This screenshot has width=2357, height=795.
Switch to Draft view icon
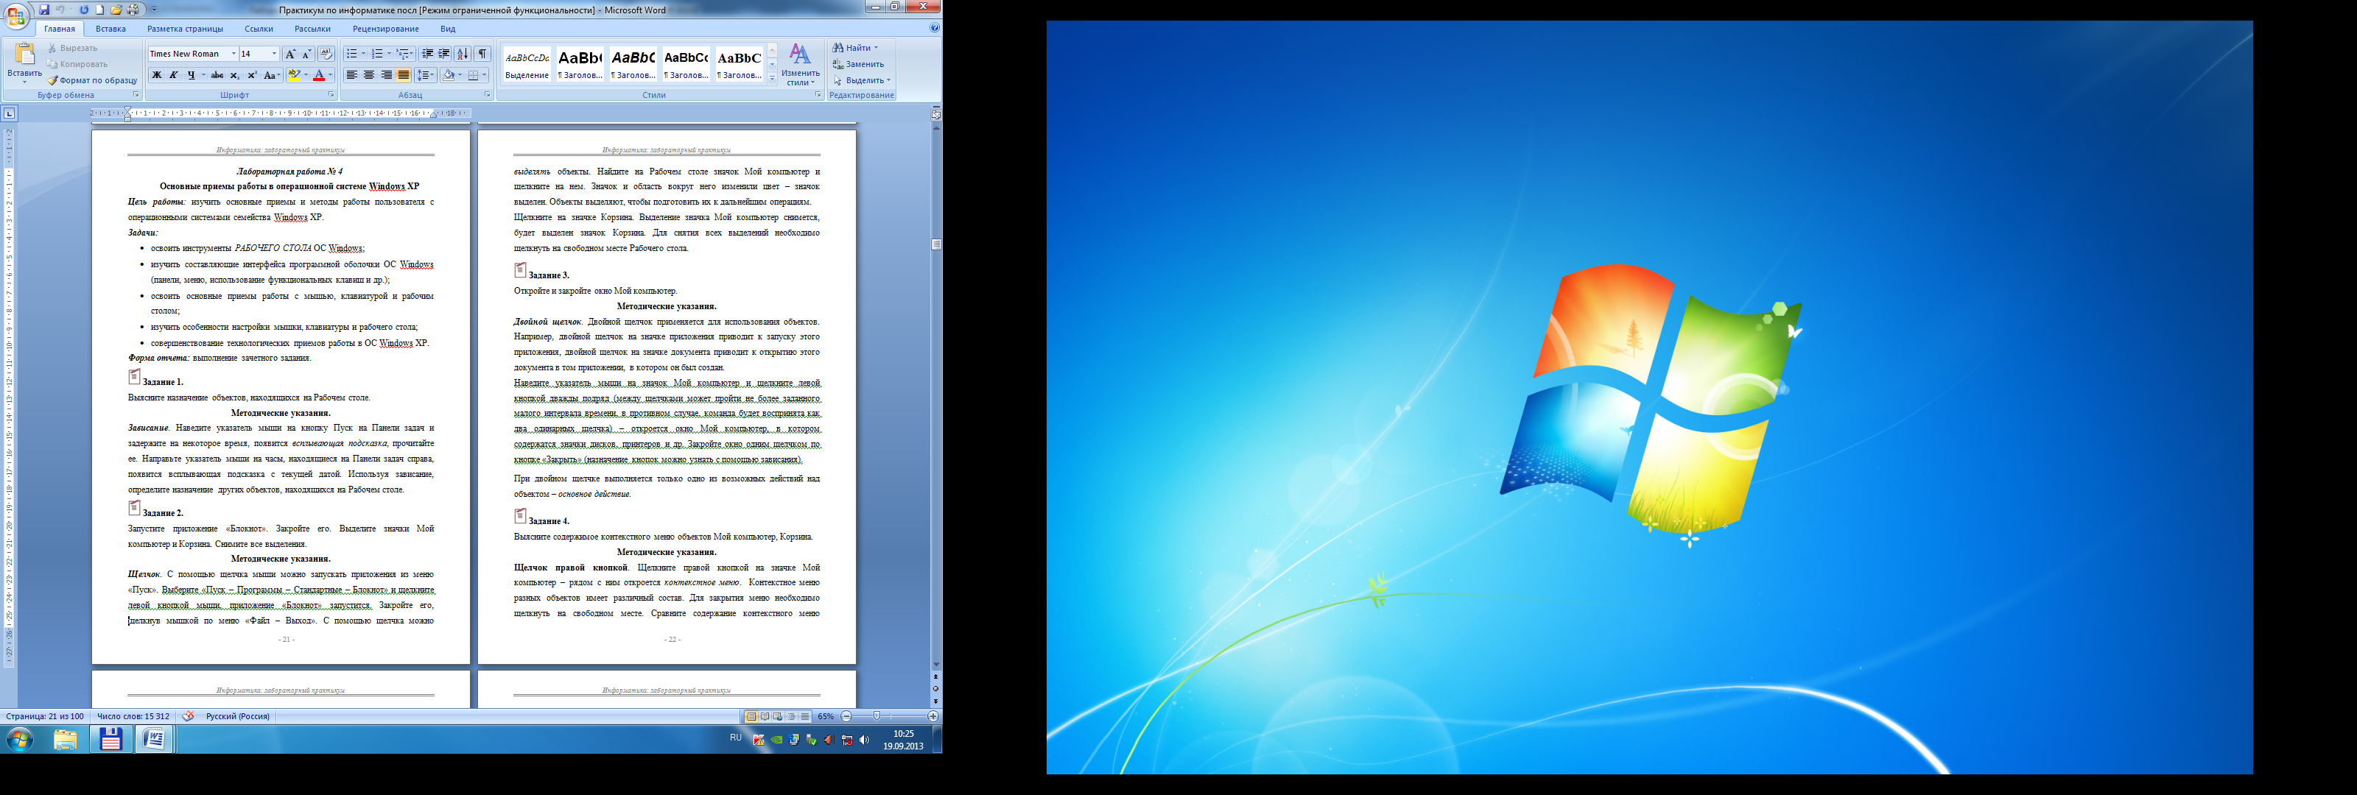(805, 716)
